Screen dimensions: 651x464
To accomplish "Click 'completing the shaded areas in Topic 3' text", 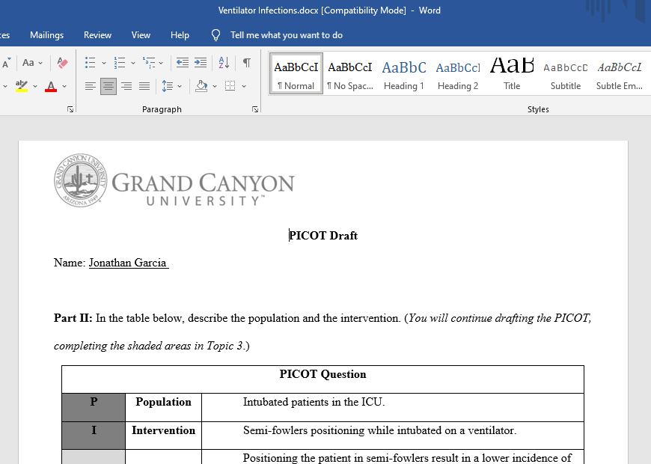I will [148, 346].
